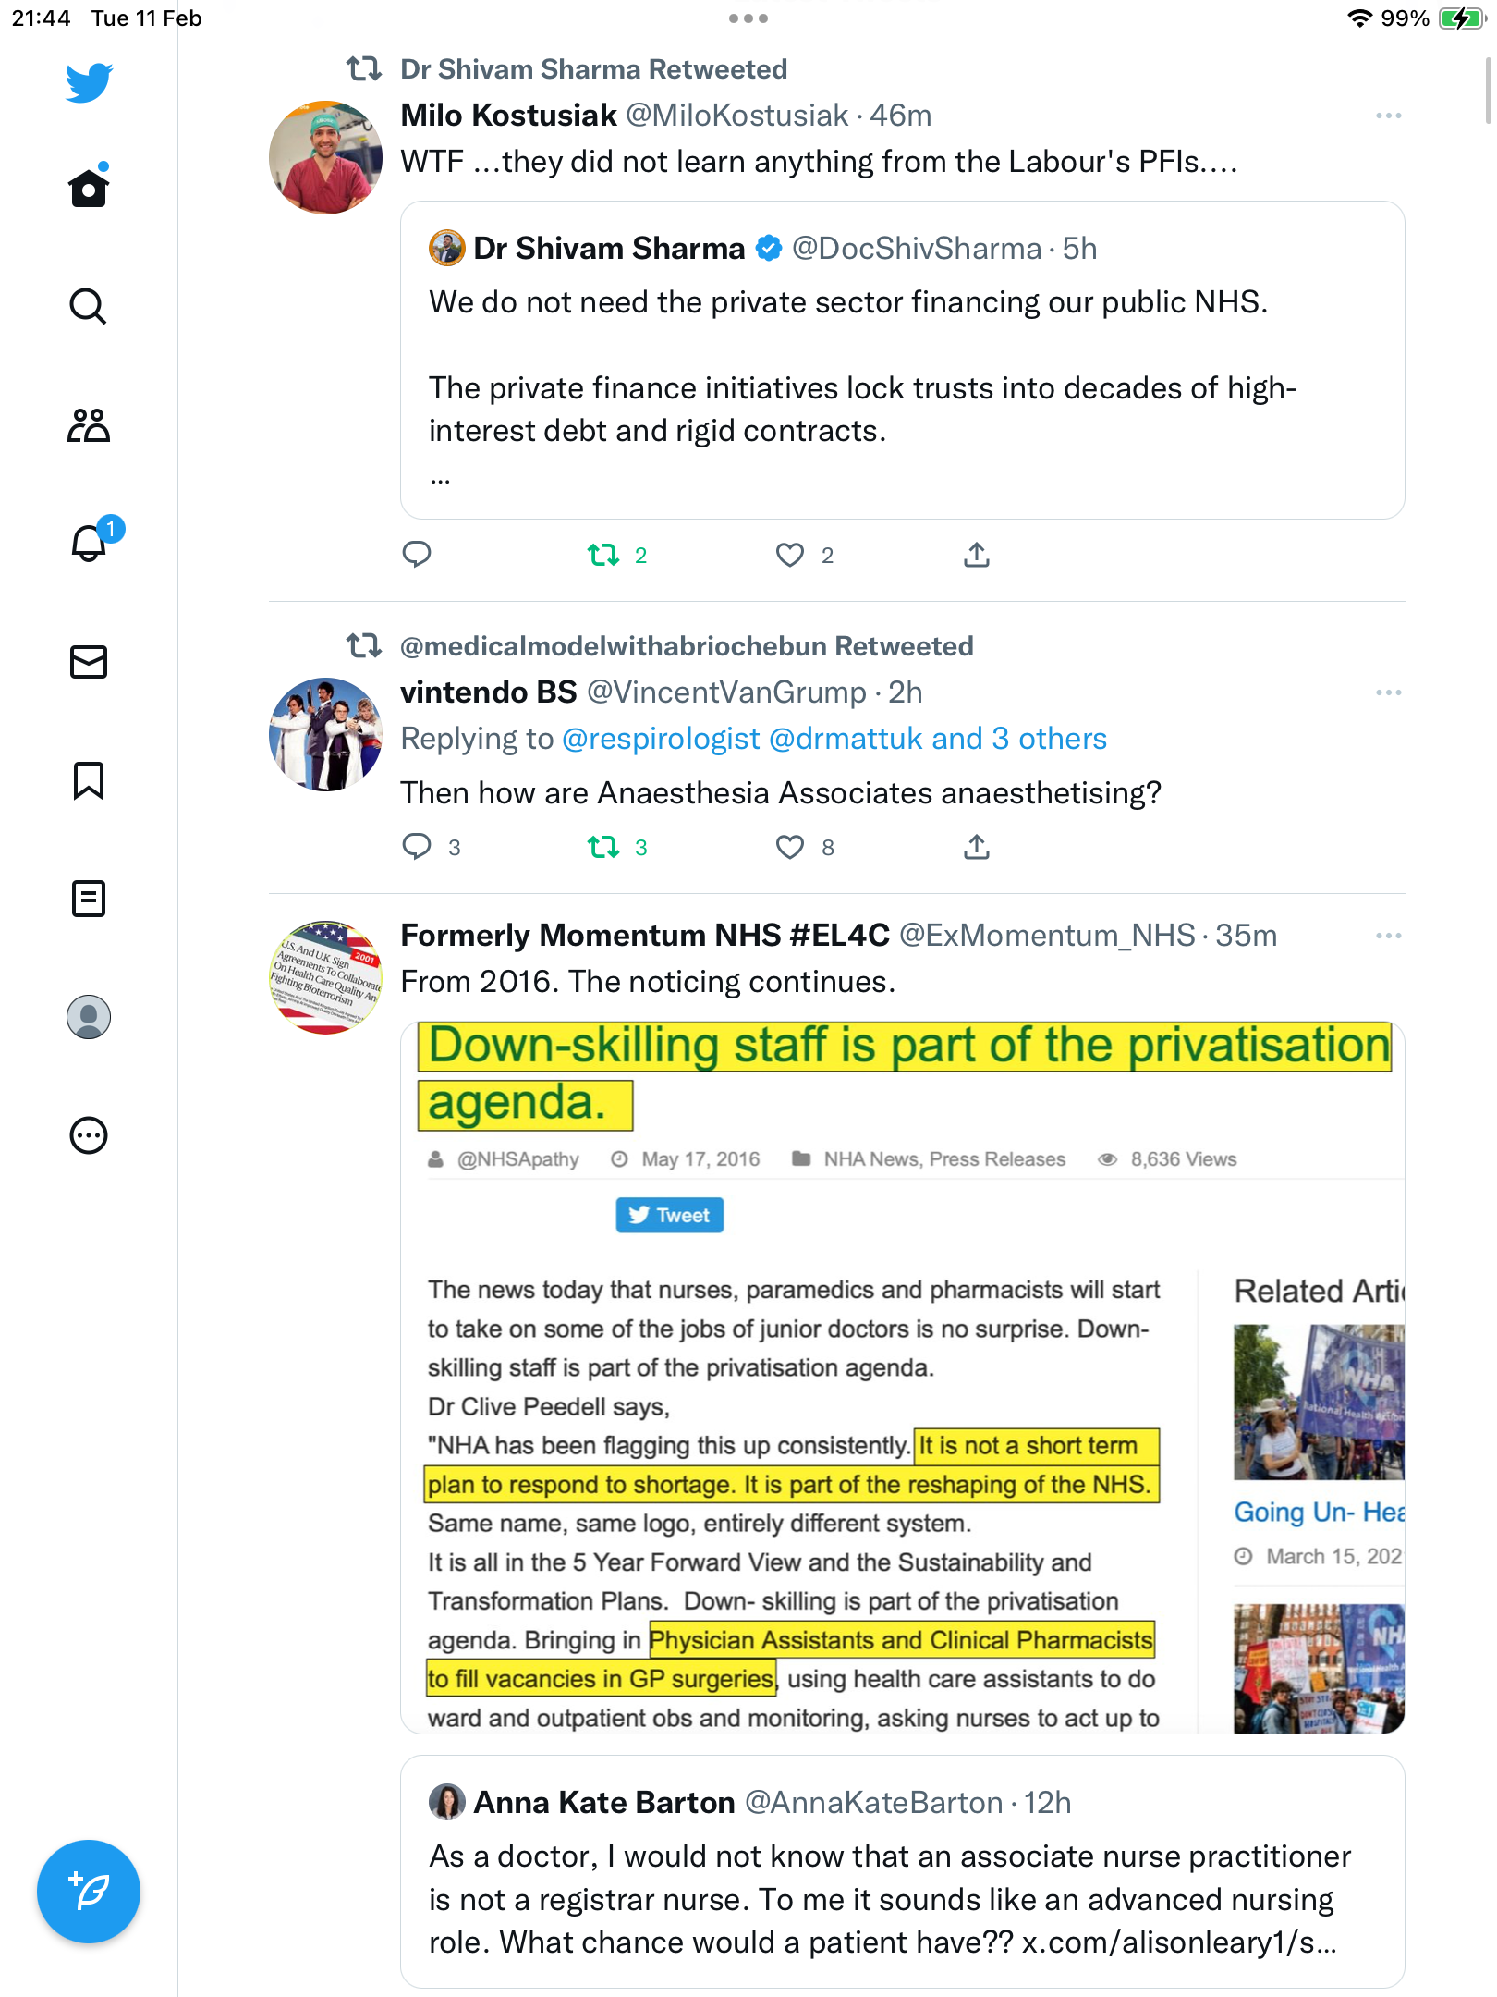Viewport: 1497px width, 1997px height.
Task: Open the three-dot multitasking menu at top
Action: (748, 18)
